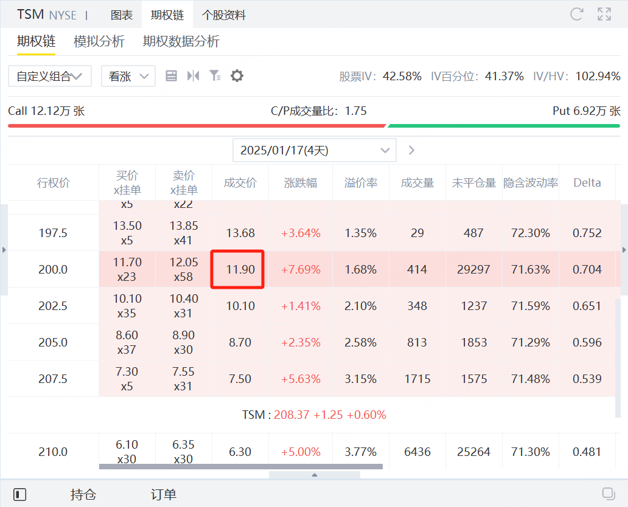
Task: Select the top 期权链 tab
Action: point(167,15)
